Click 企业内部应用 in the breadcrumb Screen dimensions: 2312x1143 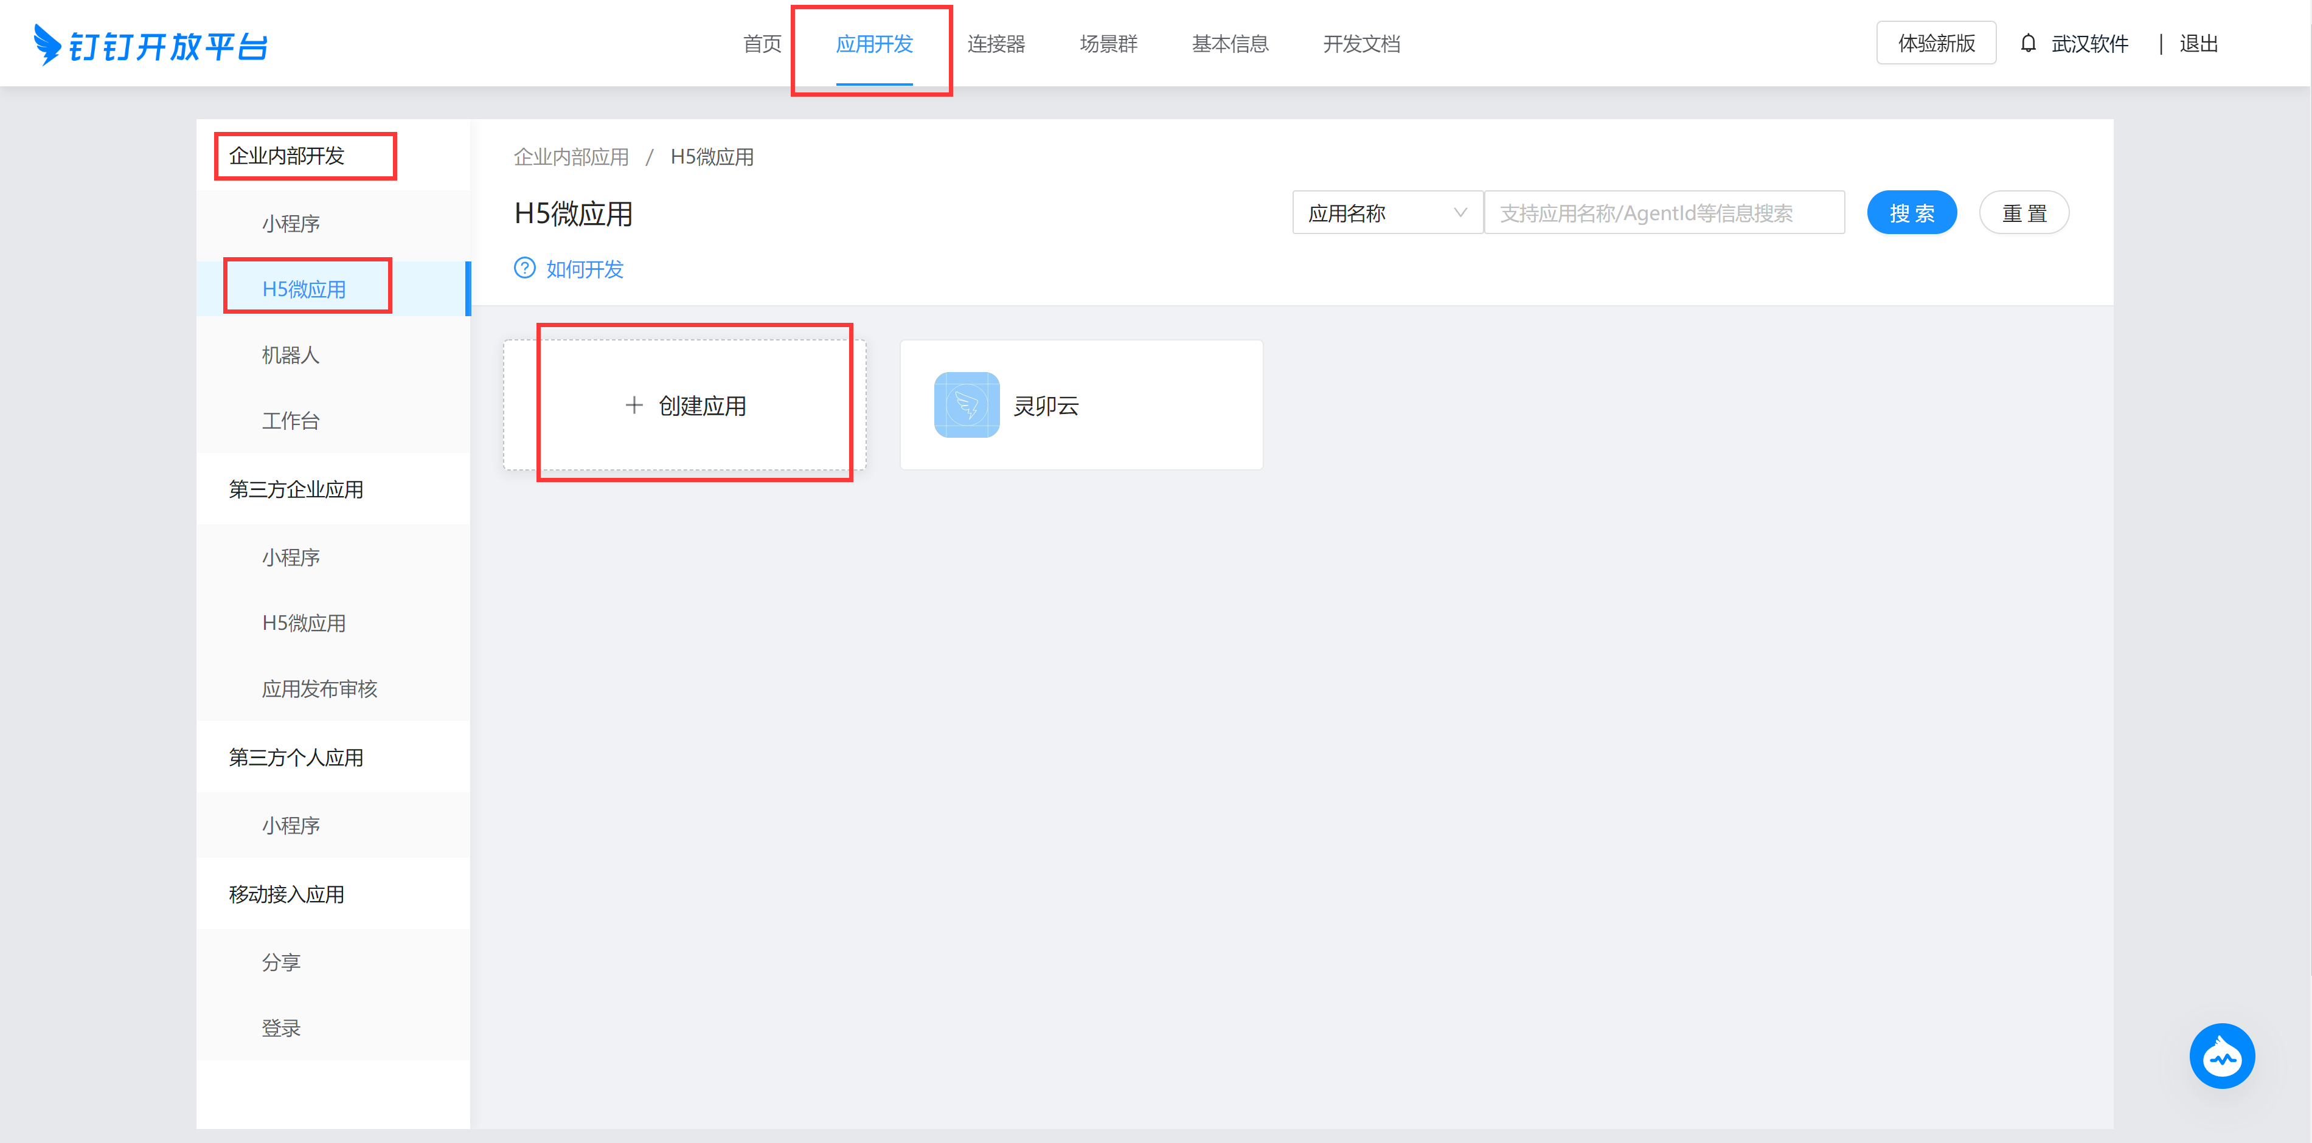click(x=571, y=157)
